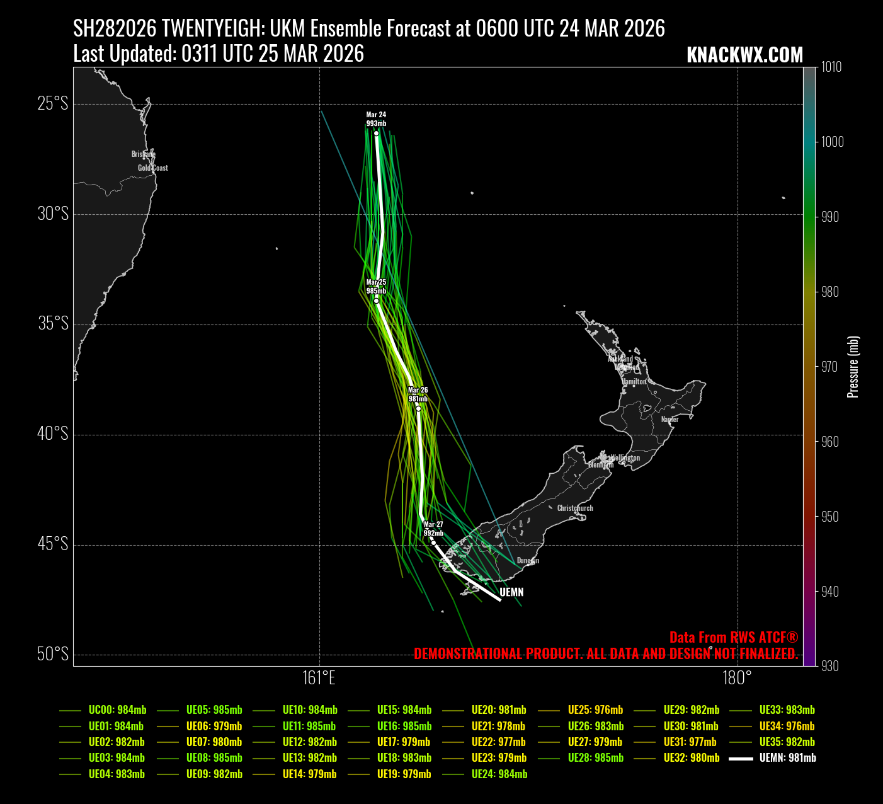The image size is (883, 804).
Task: Click the Dunedin city label
Action: pyautogui.click(x=528, y=560)
